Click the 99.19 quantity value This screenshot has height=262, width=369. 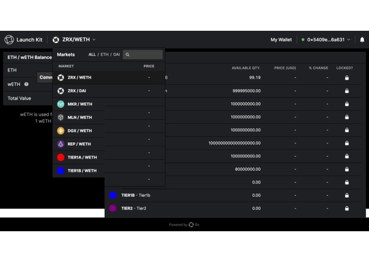click(255, 77)
